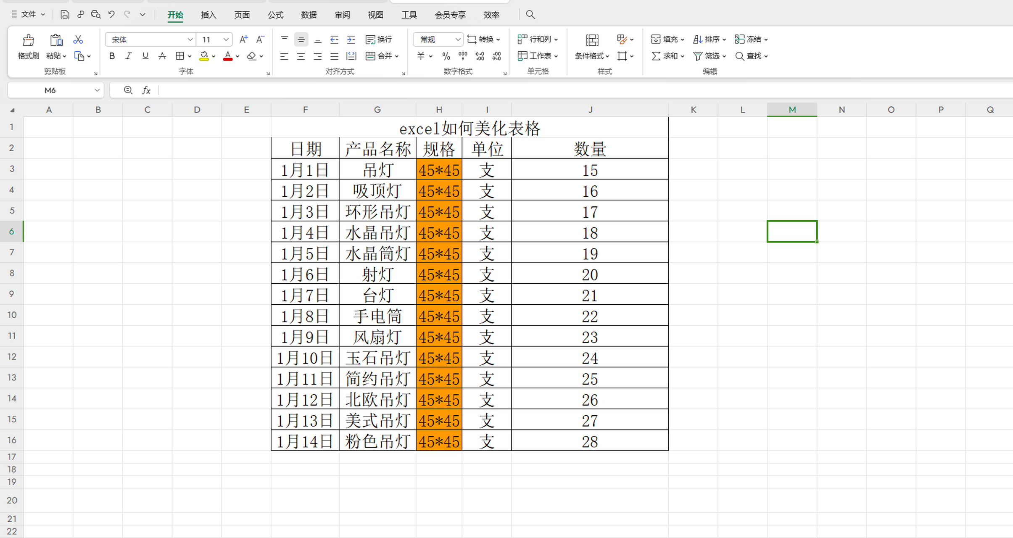Click the 求和 sum button
1013x538 pixels.
[x=666, y=56]
